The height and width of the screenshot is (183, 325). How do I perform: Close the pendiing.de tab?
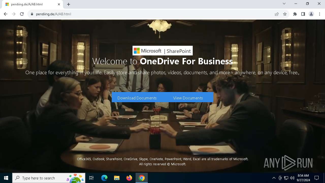pos(59,4)
